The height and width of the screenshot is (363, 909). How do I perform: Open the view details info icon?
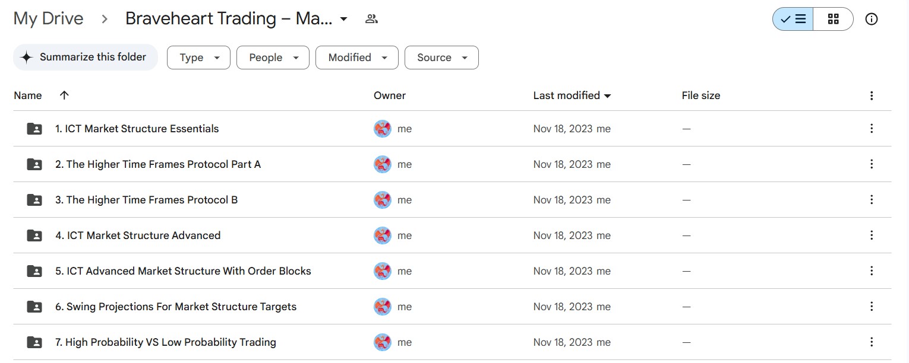coord(871,19)
